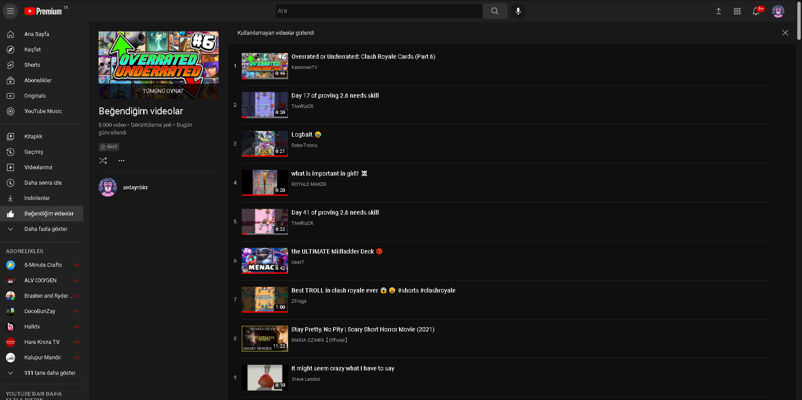Screen dimensions: 802x400
Task: Click Hare Krsna TV channel avatar
Action: tap(11, 342)
